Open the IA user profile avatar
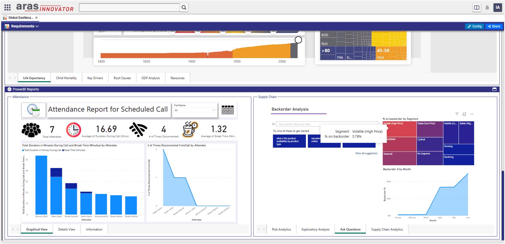The width and height of the screenshot is (505, 244). click(498, 8)
